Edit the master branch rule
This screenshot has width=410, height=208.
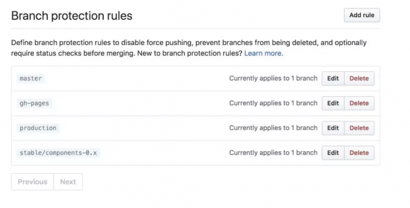[x=333, y=78]
